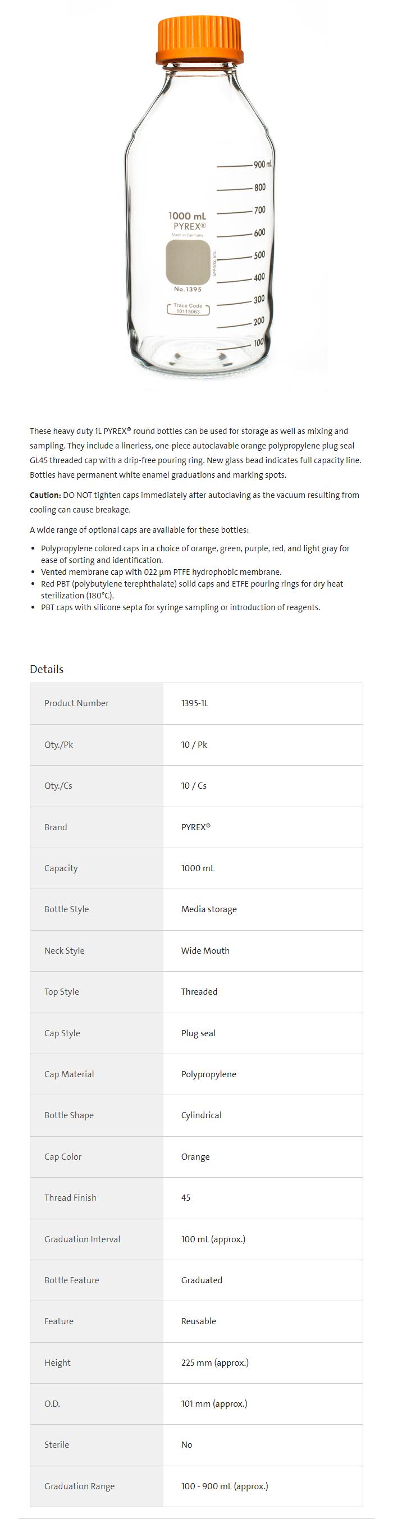Click the bold Caution warning text
The image size is (393, 1519).
click(x=45, y=495)
